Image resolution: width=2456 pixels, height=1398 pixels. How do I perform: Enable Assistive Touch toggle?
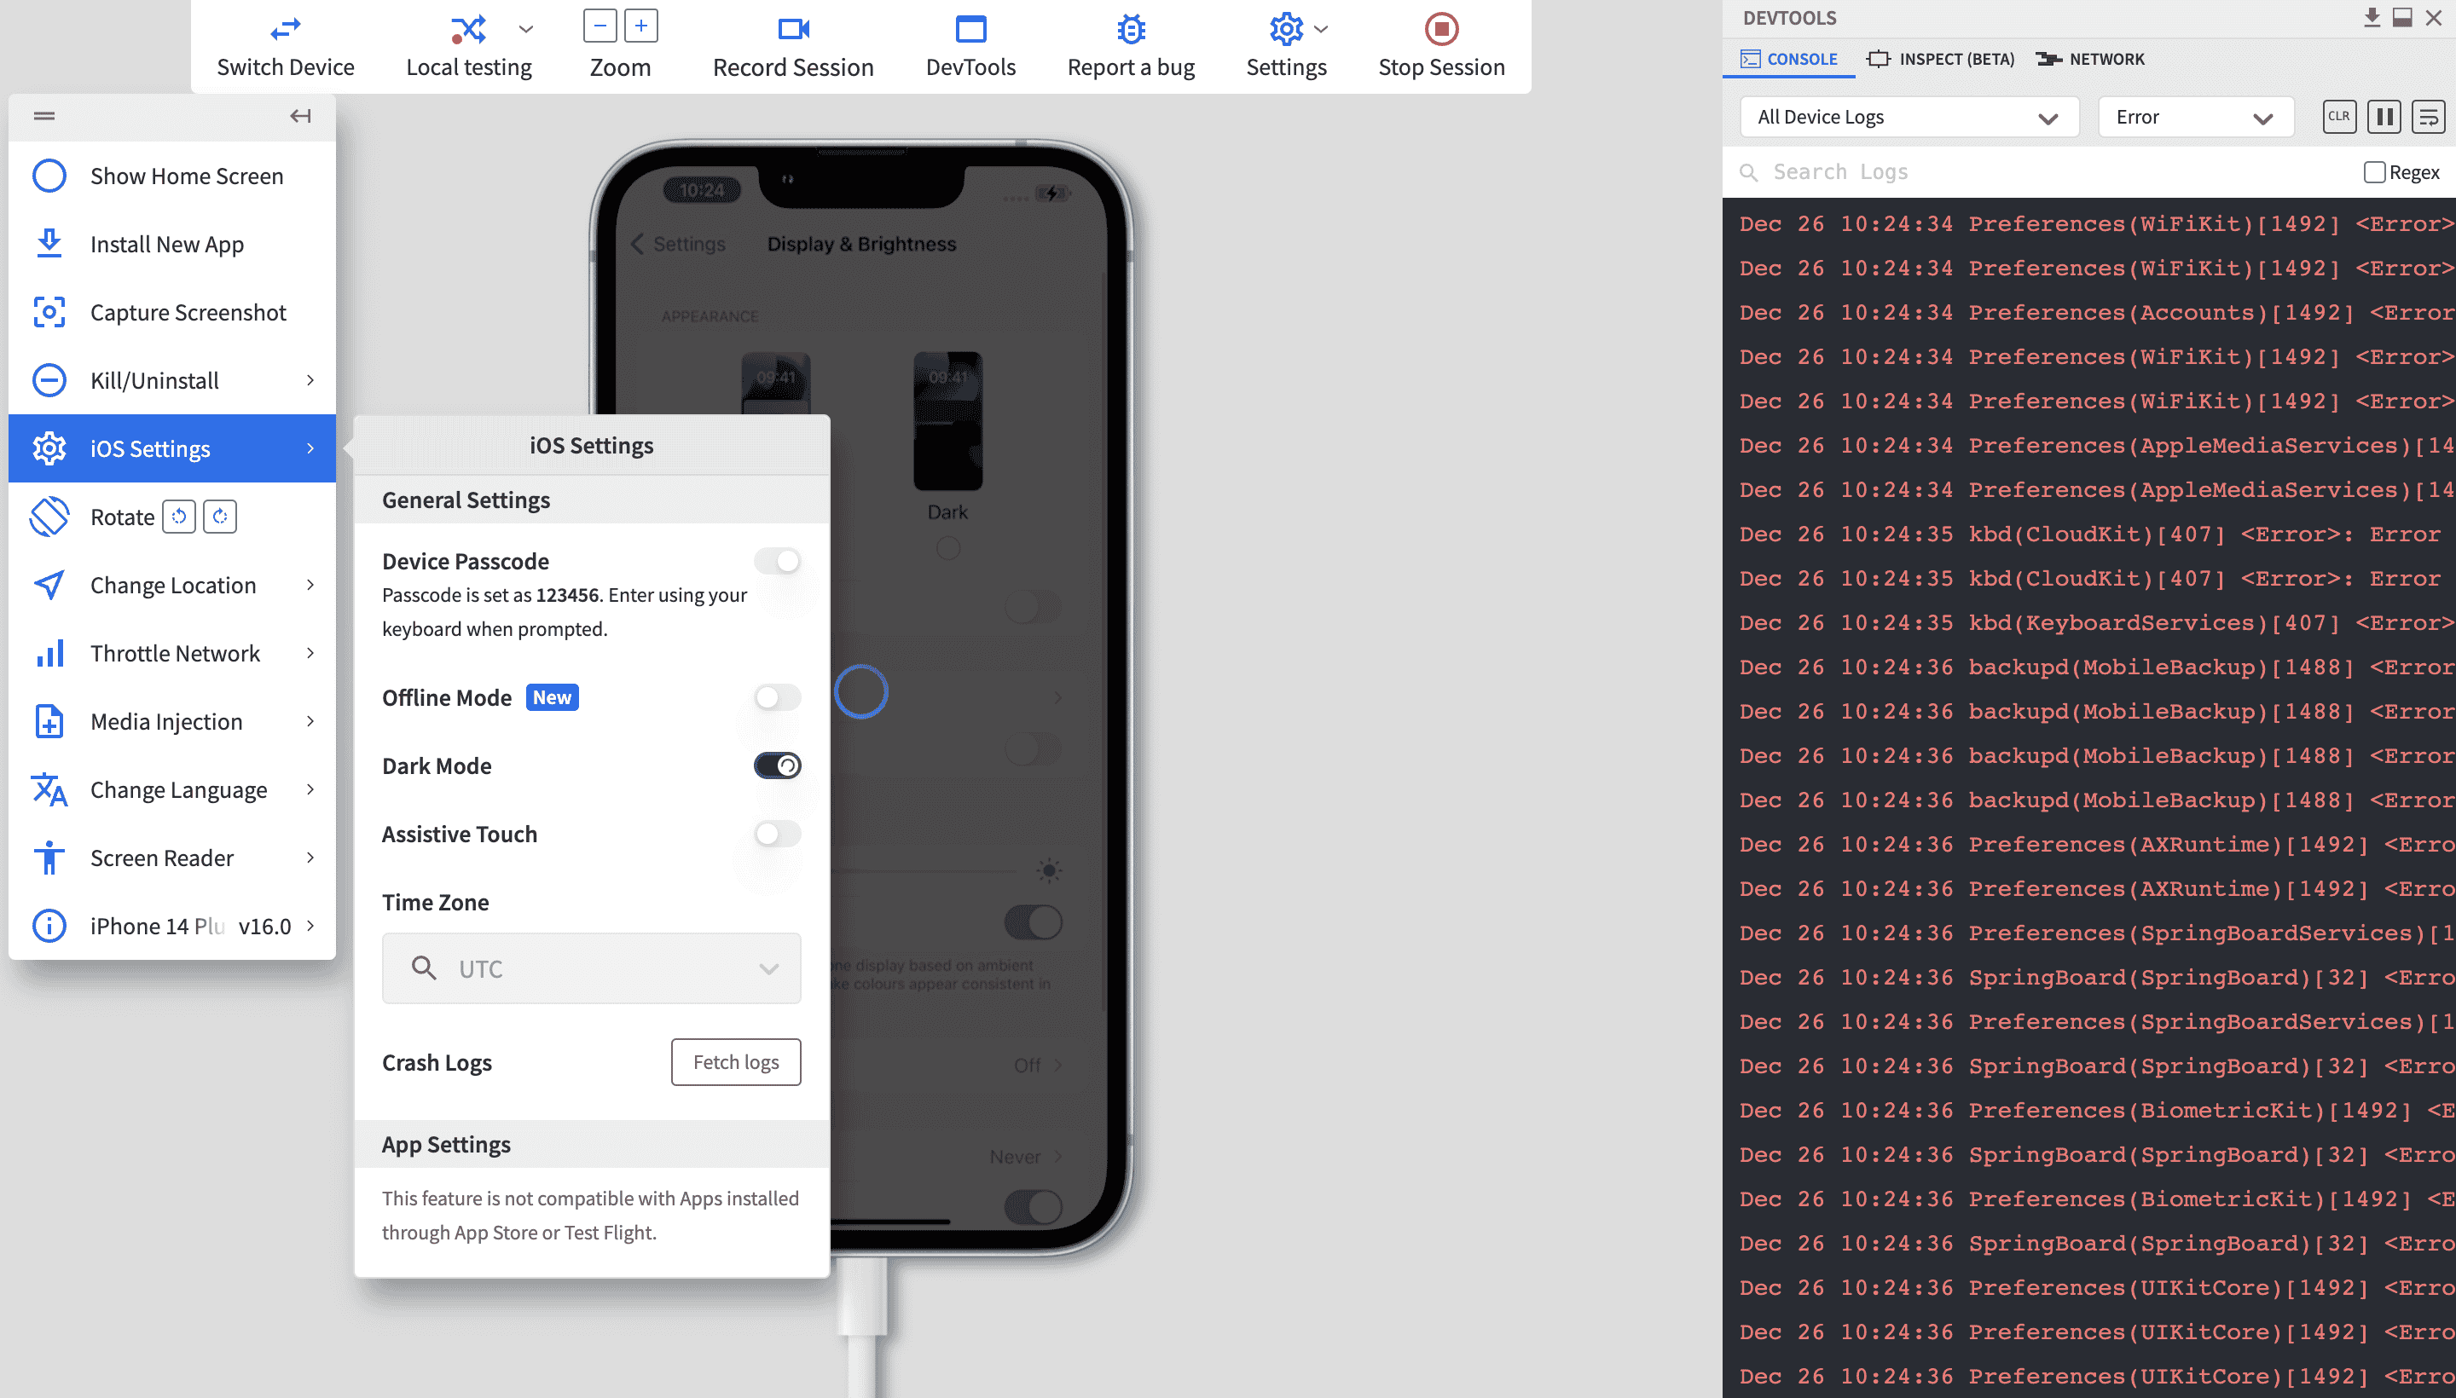pyautogui.click(x=778, y=833)
